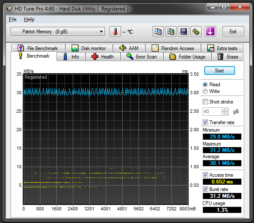Open the Disk monitor tab
This screenshot has height=223, width=254.
89,48
